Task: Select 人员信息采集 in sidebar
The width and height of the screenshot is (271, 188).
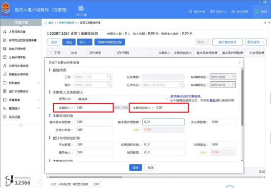Action: coord(17,32)
